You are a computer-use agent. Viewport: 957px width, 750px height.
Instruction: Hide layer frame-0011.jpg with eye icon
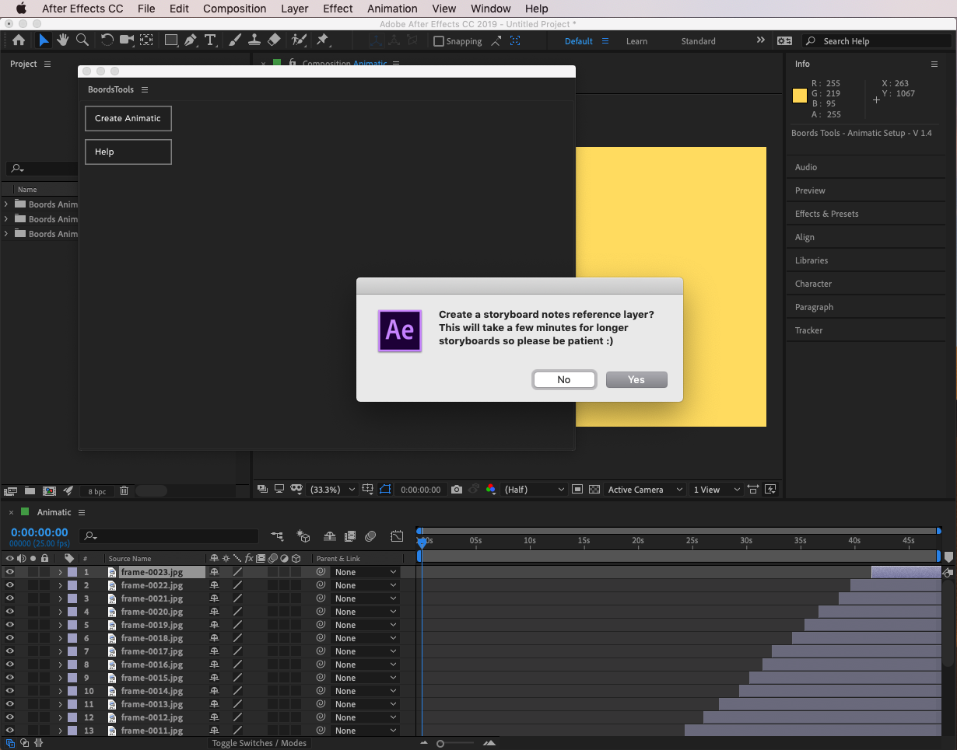point(10,731)
